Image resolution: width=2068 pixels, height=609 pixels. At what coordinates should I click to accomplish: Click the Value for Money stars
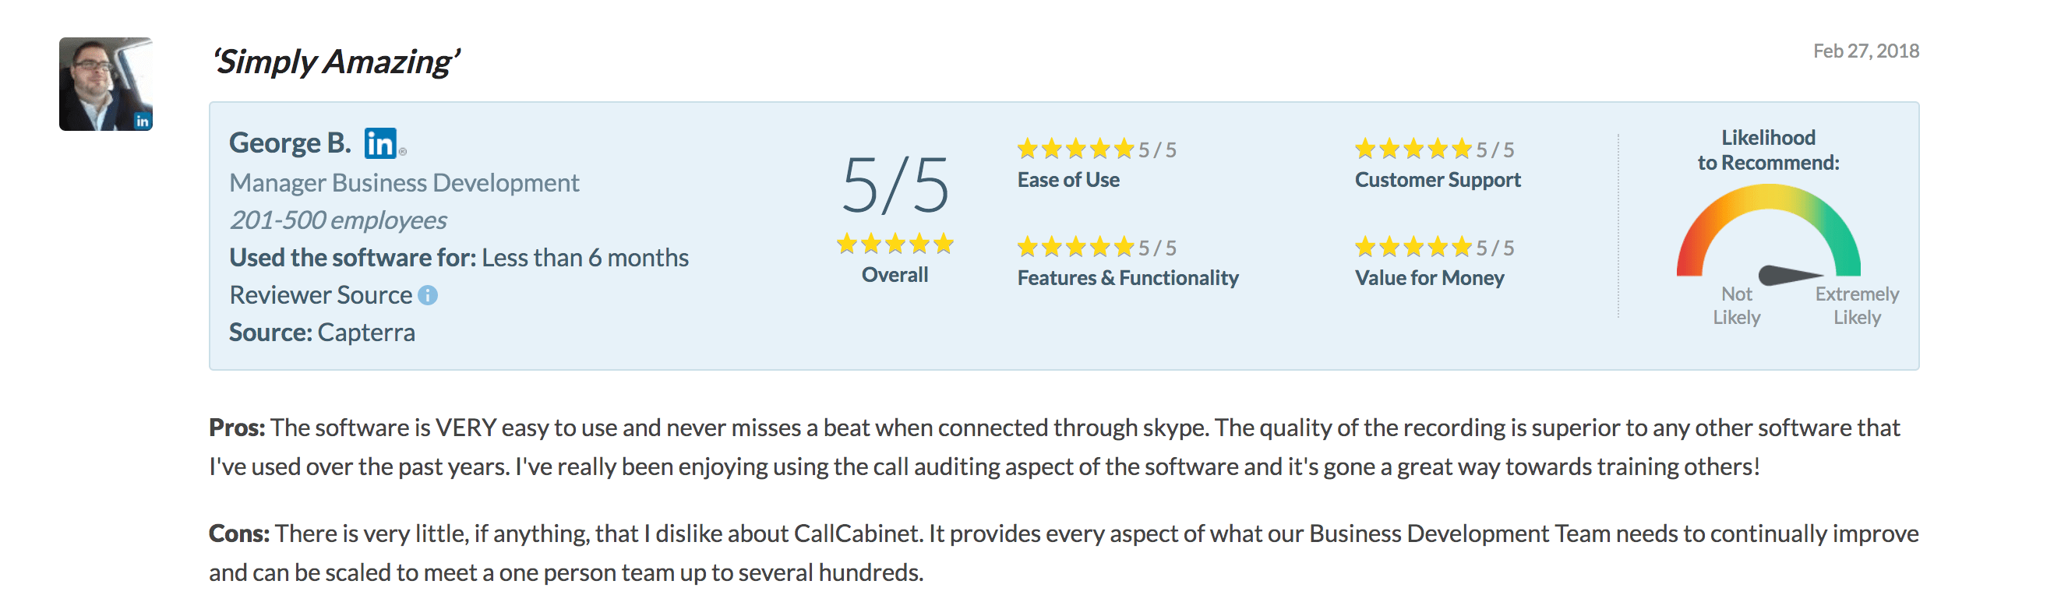pyautogui.click(x=1413, y=247)
